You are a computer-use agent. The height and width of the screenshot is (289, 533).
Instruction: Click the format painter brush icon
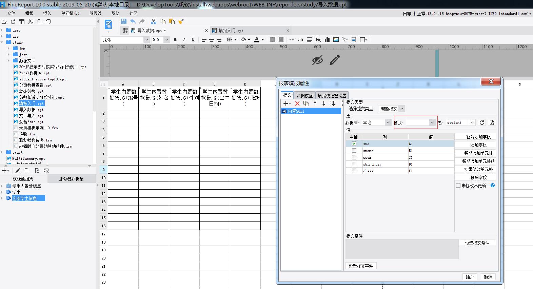(x=181, y=21)
